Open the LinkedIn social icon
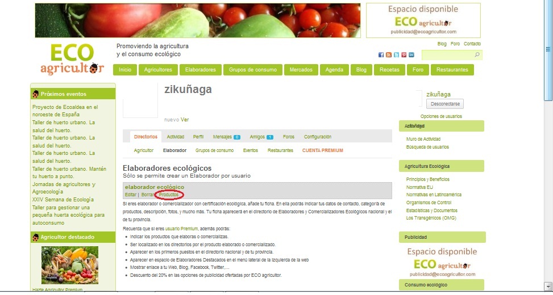Image resolution: width=553 pixels, height=295 pixels. (411, 55)
